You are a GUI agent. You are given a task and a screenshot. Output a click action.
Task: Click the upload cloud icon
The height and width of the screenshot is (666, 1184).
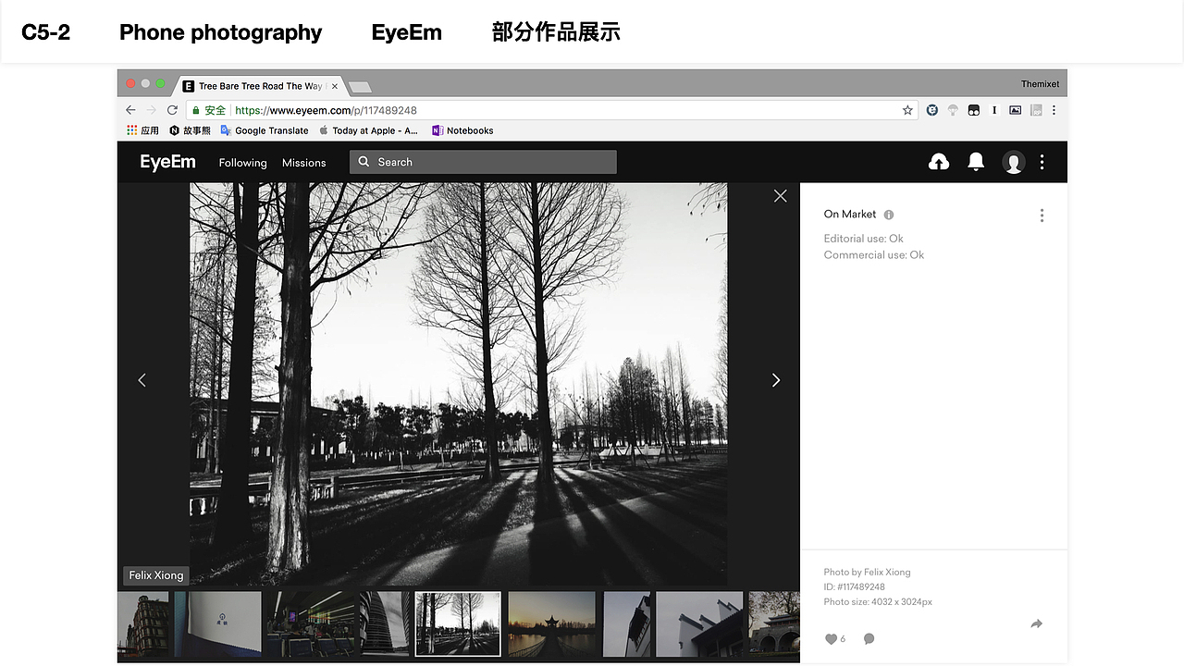click(939, 162)
